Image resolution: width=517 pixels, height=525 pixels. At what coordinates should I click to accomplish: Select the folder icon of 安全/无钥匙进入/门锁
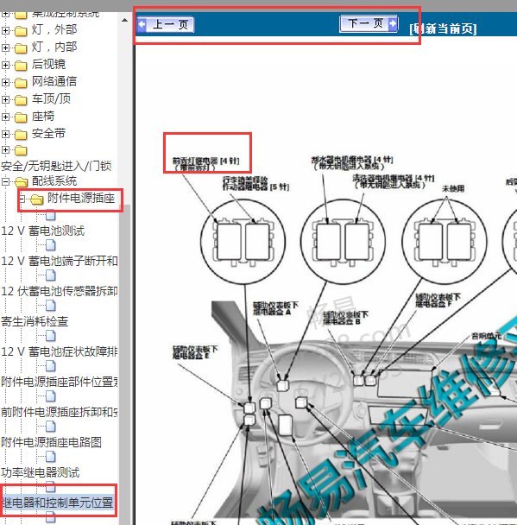tap(21, 150)
